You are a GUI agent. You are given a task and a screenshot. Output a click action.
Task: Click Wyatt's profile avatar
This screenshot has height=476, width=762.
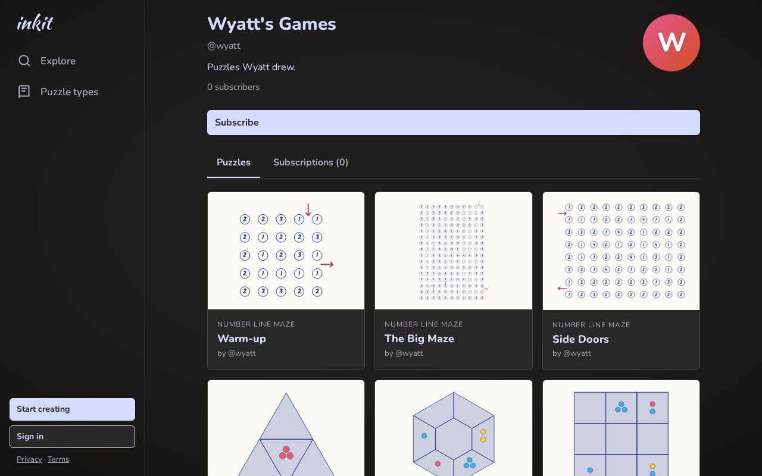point(672,43)
